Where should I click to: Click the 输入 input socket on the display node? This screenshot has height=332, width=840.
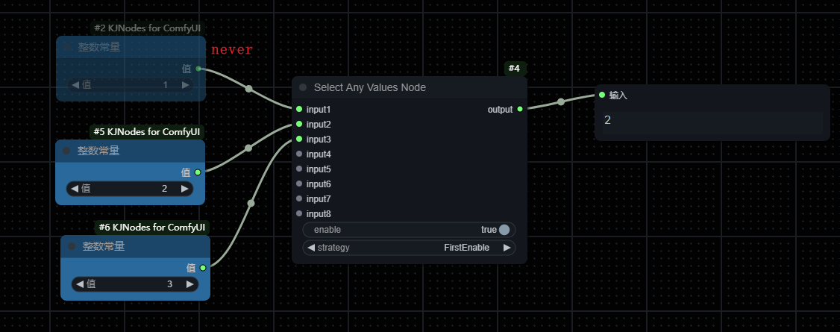(602, 95)
